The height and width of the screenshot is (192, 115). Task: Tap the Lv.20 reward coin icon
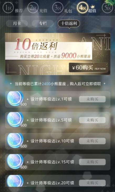click(x=15, y=181)
